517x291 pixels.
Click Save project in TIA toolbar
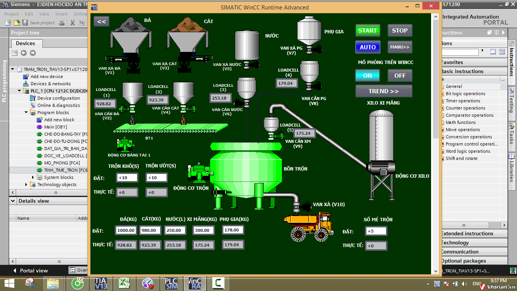[39, 23]
